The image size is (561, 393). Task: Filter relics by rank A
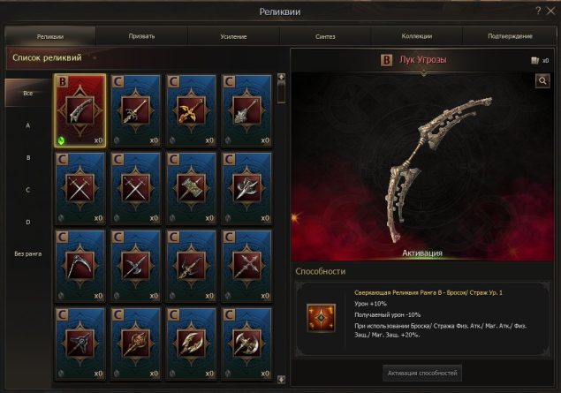[28, 125]
